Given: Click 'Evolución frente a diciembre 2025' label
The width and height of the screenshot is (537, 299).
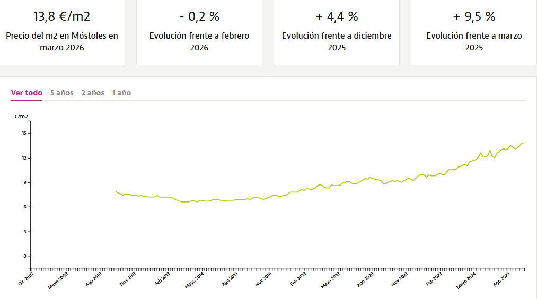Looking at the screenshot, I should coord(337,41).
